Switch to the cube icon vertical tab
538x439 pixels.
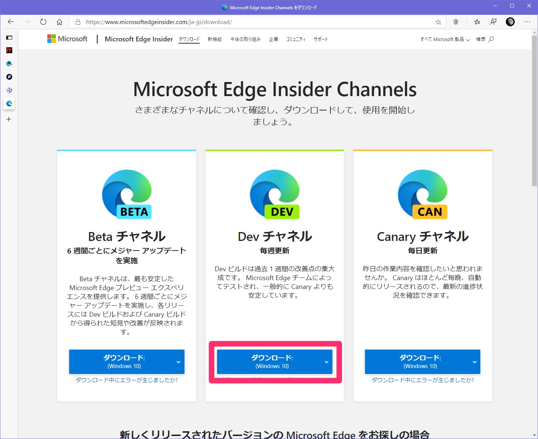tap(9, 90)
